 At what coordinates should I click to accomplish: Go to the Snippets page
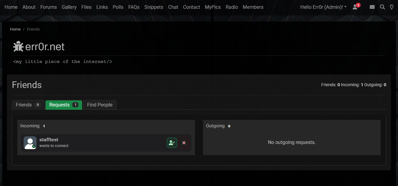pyautogui.click(x=154, y=7)
